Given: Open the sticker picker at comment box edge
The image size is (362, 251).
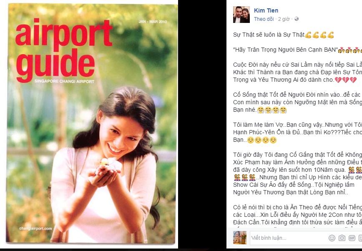Looking at the screenshot, I should [x=360, y=238].
